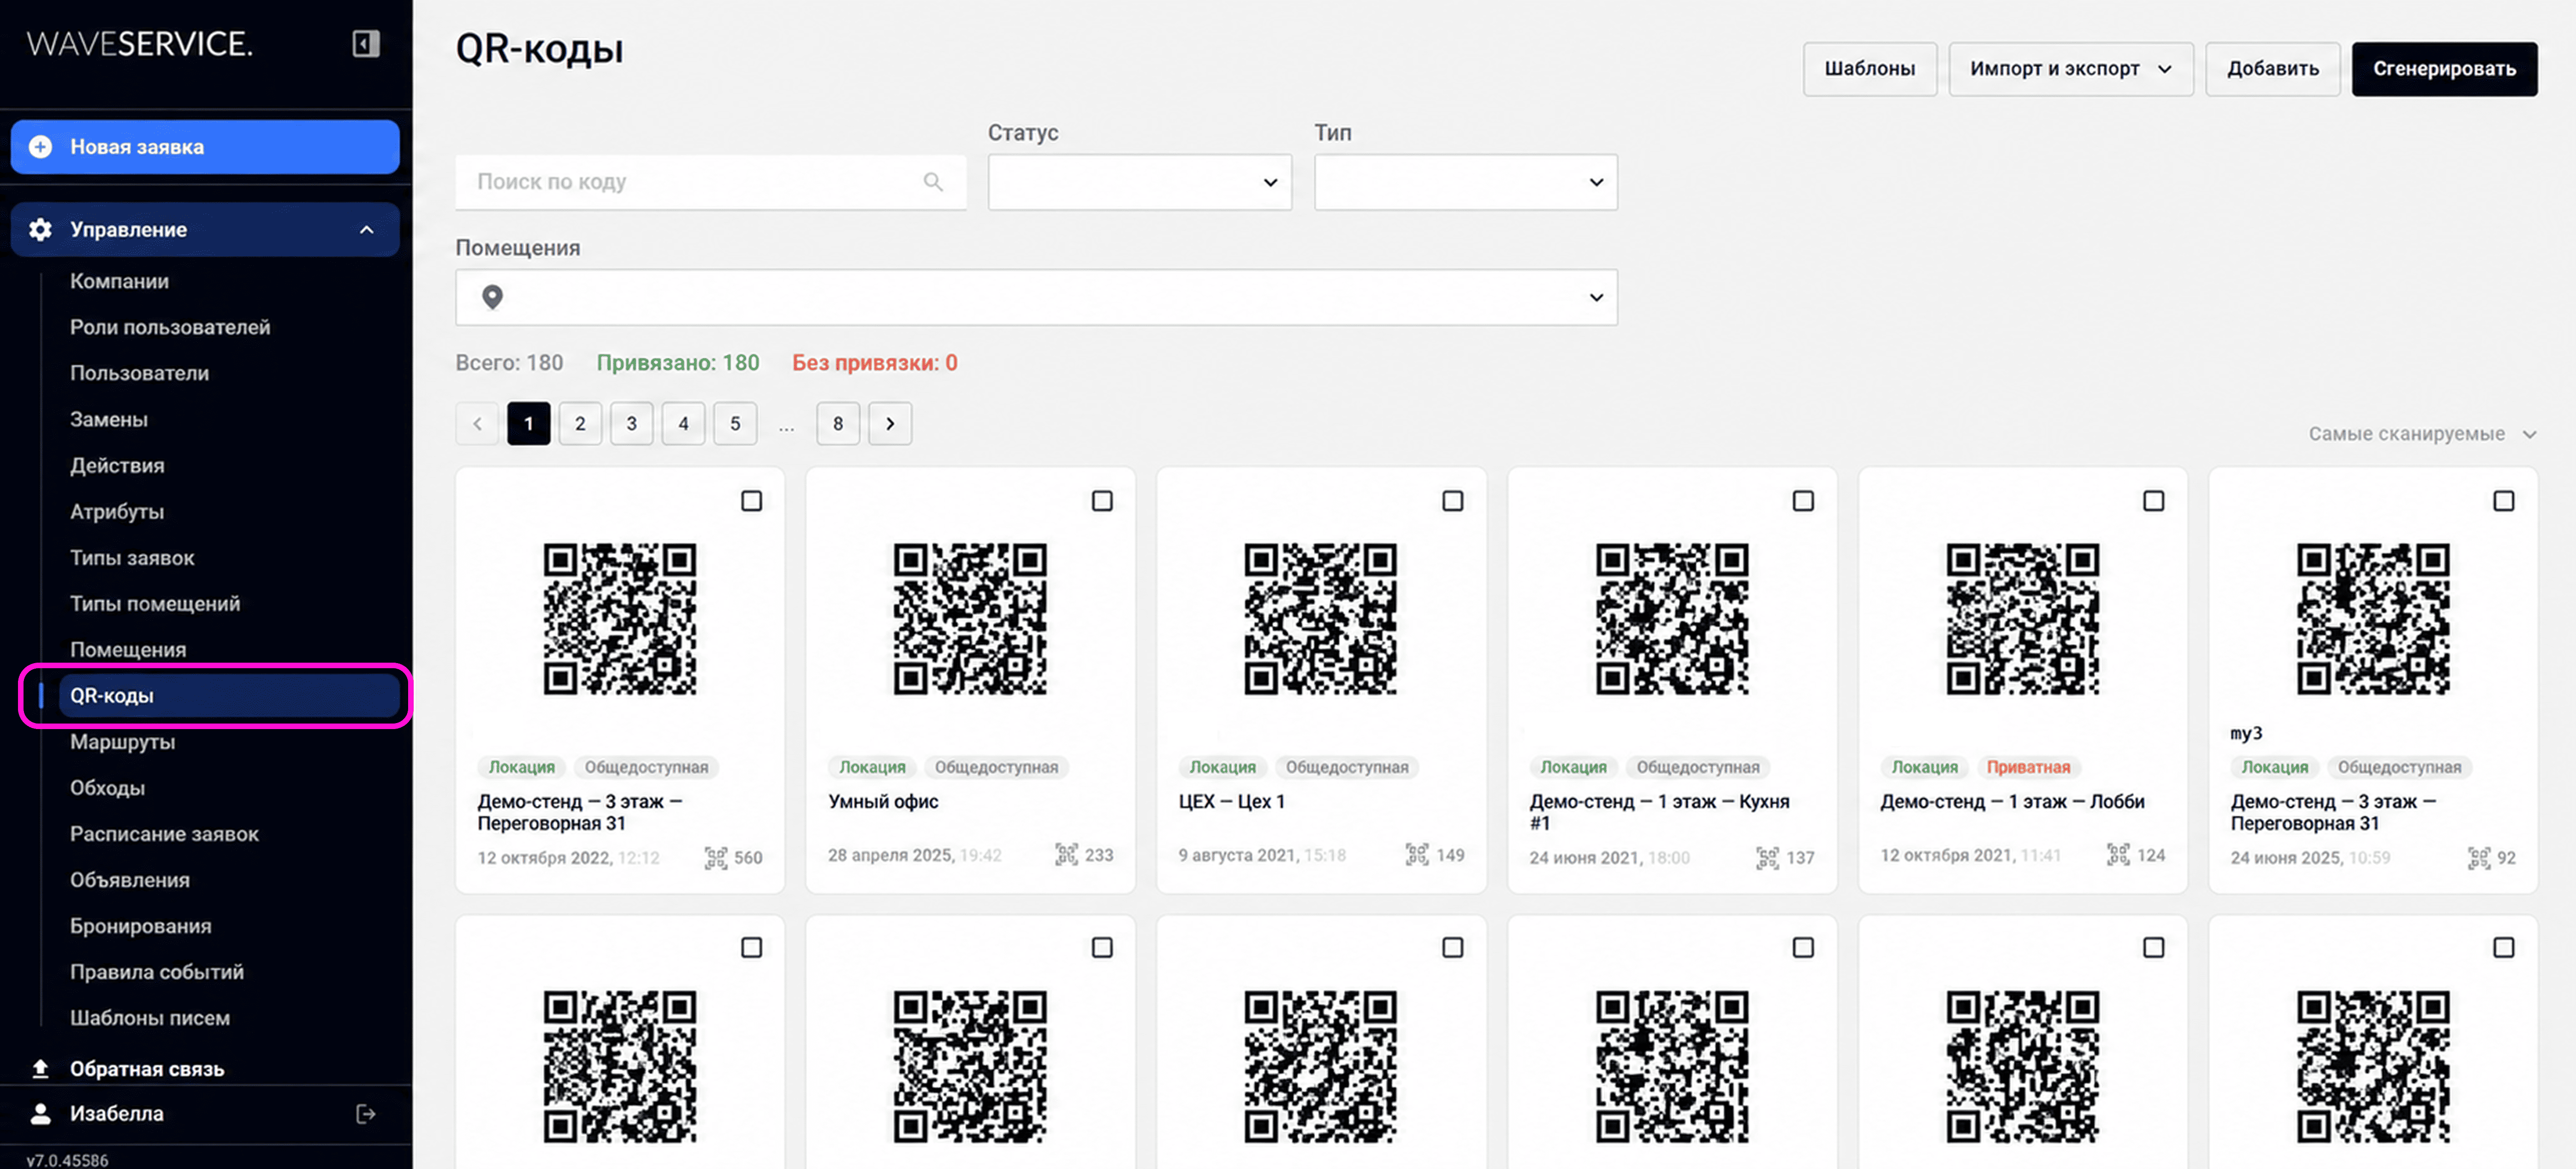Click scan count icon beside 92
The height and width of the screenshot is (1169, 2576).
(x=2479, y=858)
